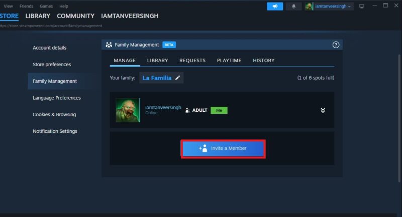The width and height of the screenshot is (402, 217).
Task: Click the adult role person icon
Action: [x=187, y=110]
